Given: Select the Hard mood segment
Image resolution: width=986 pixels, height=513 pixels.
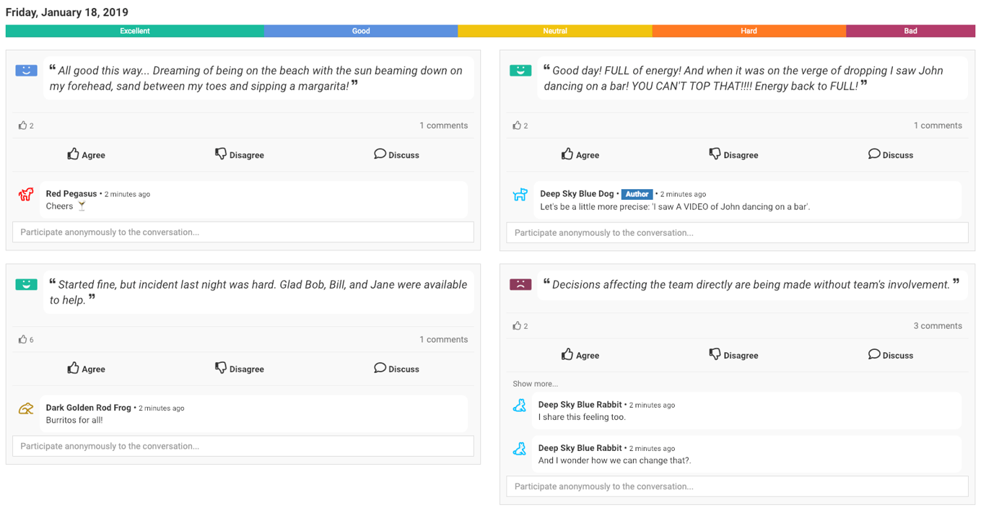Looking at the screenshot, I should tap(749, 31).
